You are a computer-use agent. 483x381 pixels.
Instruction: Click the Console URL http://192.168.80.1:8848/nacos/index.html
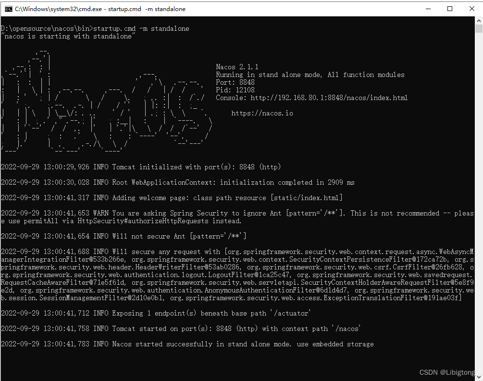point(329,98)
